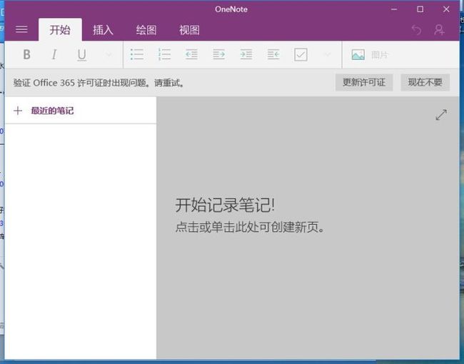Dismiss notice with 现在不要 button
The image size is (464, 364).
point(425,82)
